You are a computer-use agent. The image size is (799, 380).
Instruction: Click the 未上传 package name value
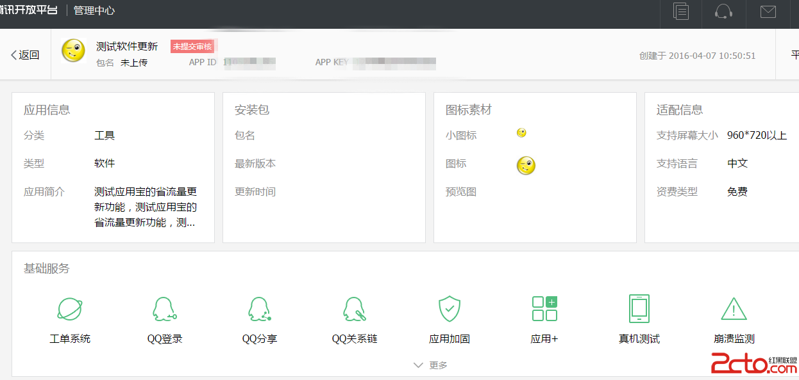point(134,63)
